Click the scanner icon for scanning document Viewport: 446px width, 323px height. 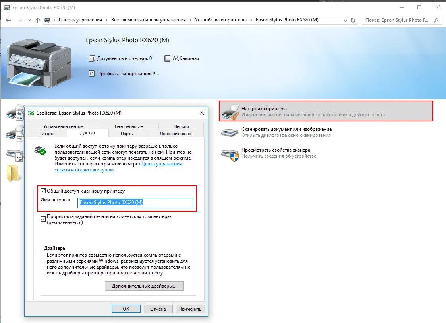[x=229, y=132]
